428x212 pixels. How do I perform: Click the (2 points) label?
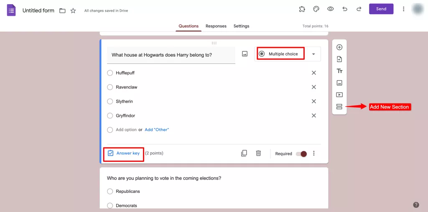[x=154, y=153]
